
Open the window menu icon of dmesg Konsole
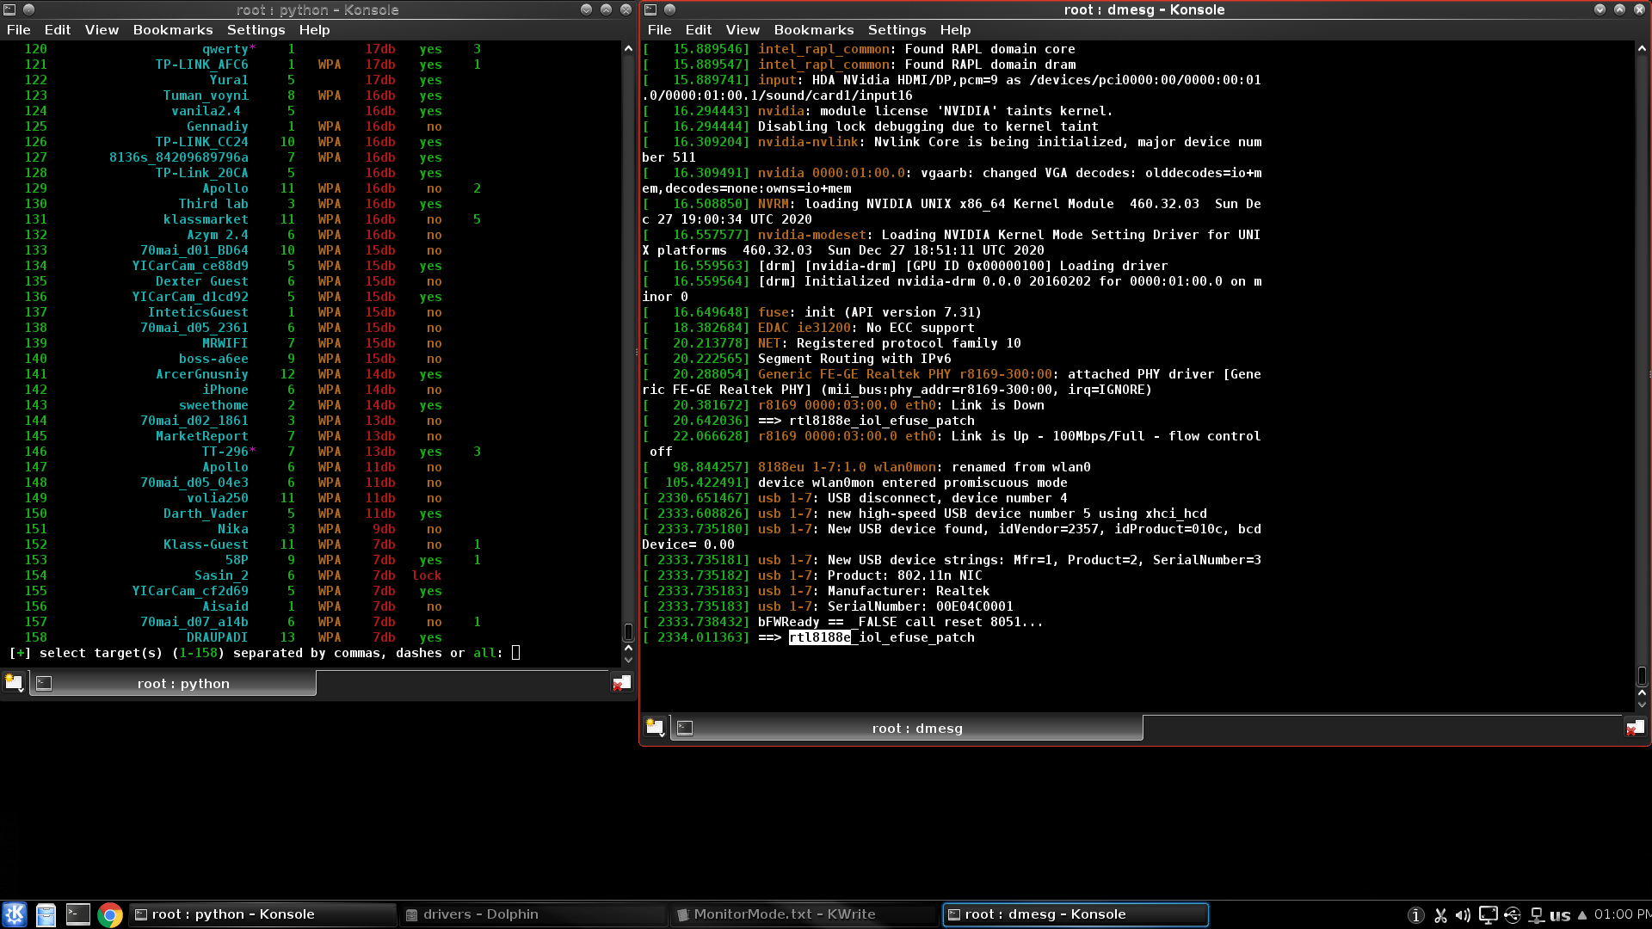tap(650, 9)
